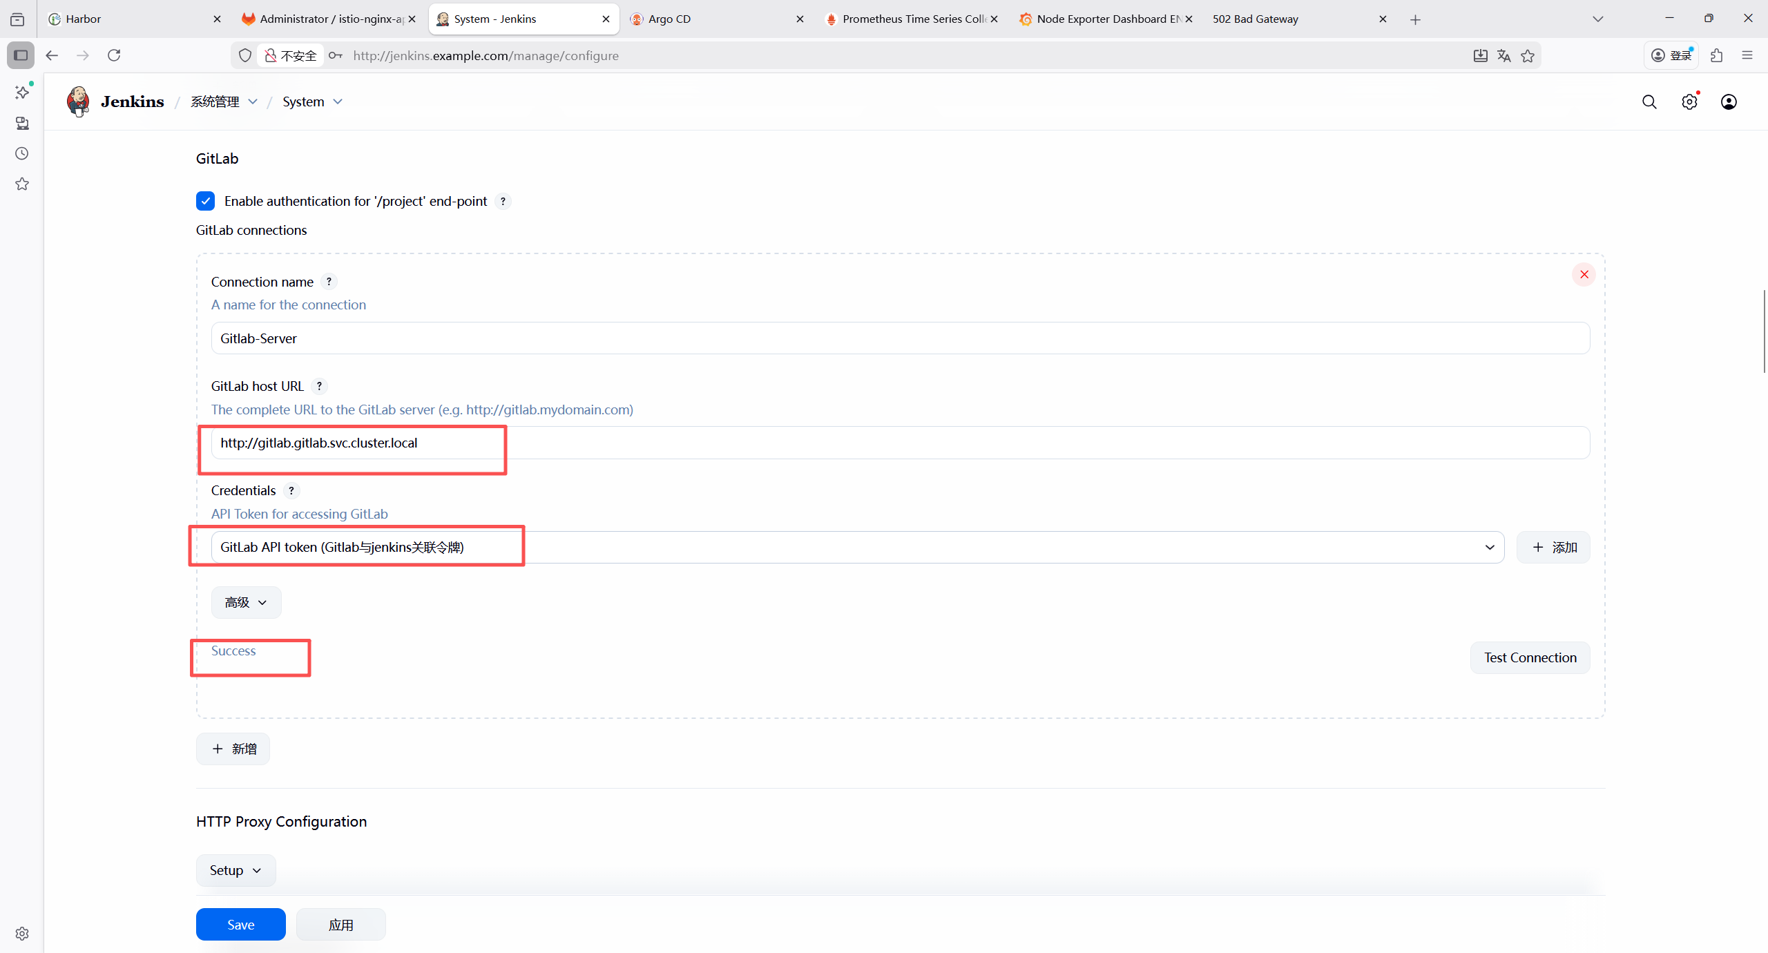Expand the HTTP Proxy Setup dropdown

(x=236, y=870)
